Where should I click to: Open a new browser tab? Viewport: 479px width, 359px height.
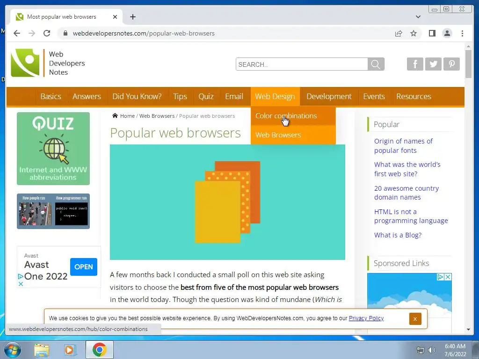point(132,17)
